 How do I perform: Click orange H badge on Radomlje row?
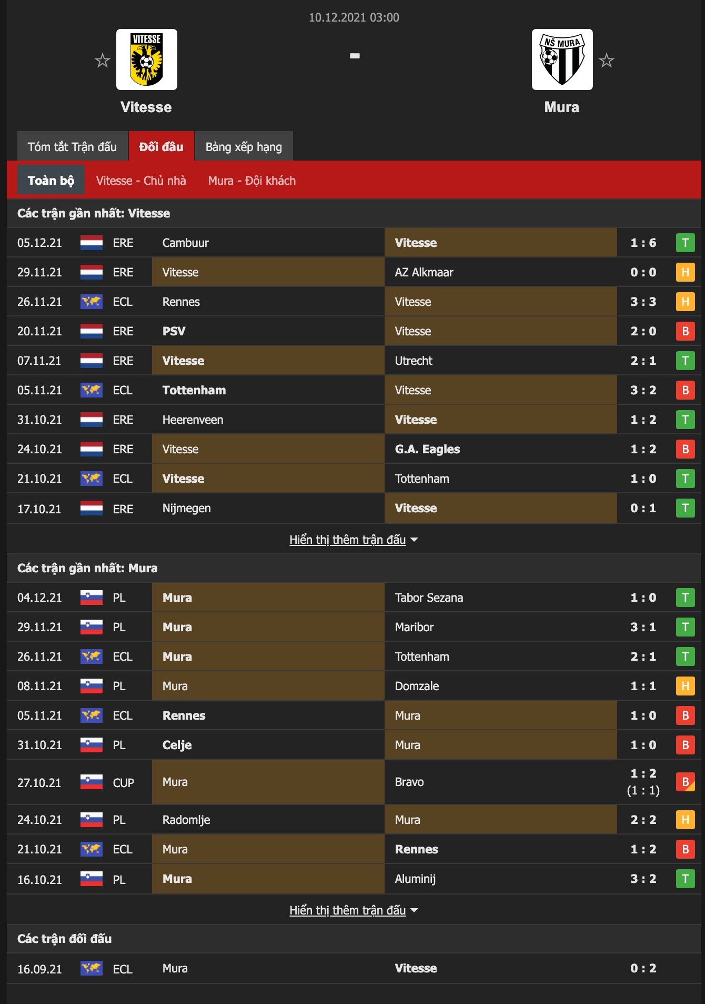(686, 820)
